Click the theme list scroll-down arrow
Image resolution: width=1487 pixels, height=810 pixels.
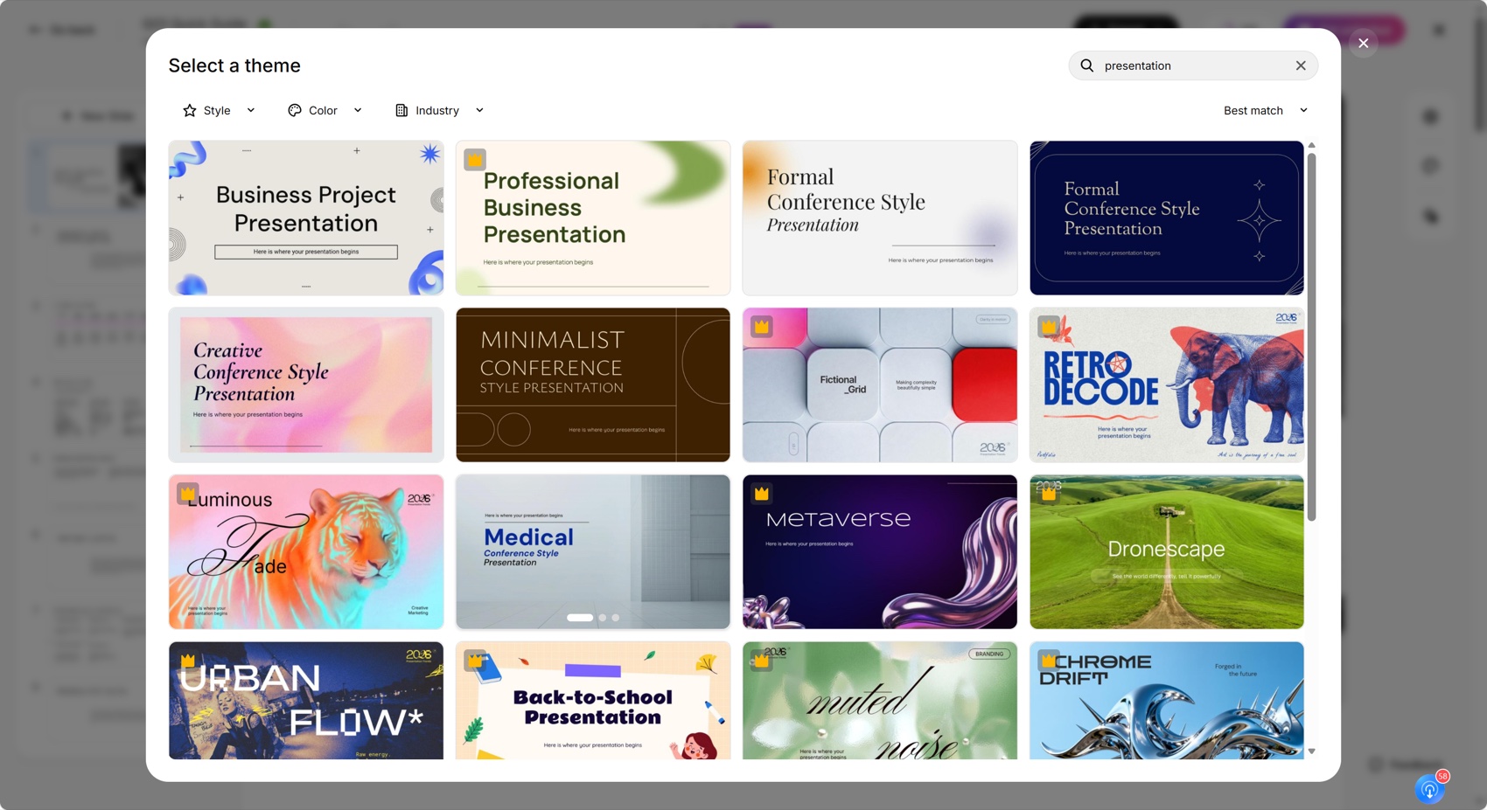click(1311, 751)
